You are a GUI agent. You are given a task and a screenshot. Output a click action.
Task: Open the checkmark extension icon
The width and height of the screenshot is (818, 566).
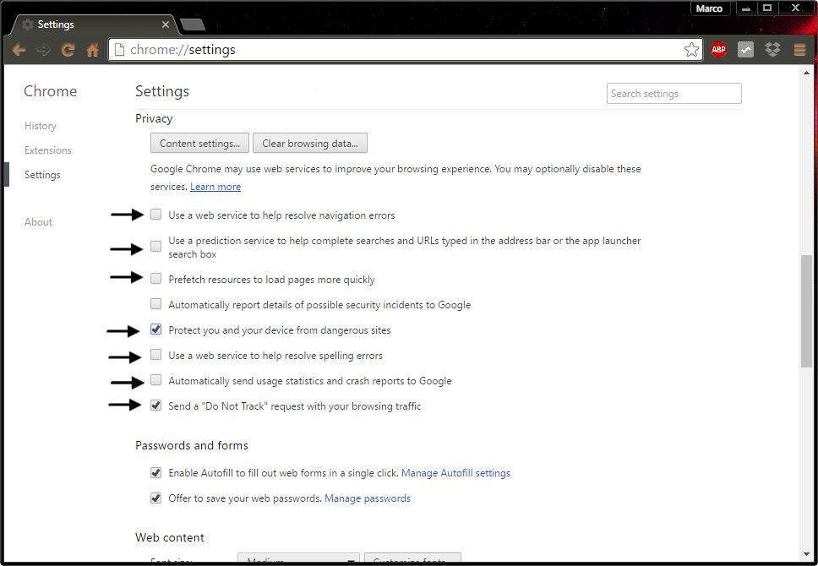[x=745, y=50]
